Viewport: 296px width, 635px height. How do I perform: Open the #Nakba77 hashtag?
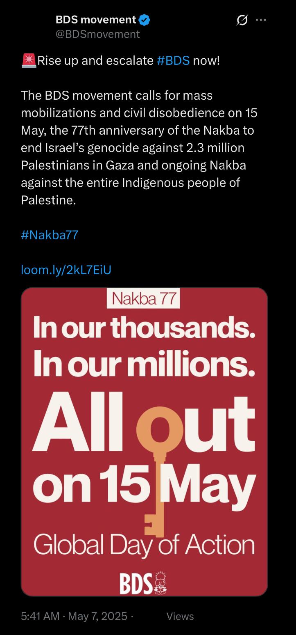pyautogui.click(x=50, y=235)
